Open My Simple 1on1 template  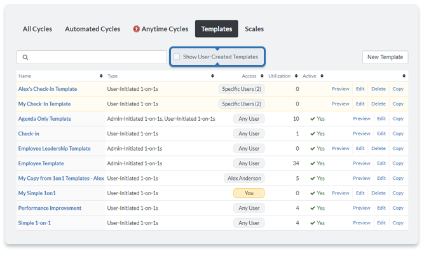pyautogui.click(x=37, y=193)
